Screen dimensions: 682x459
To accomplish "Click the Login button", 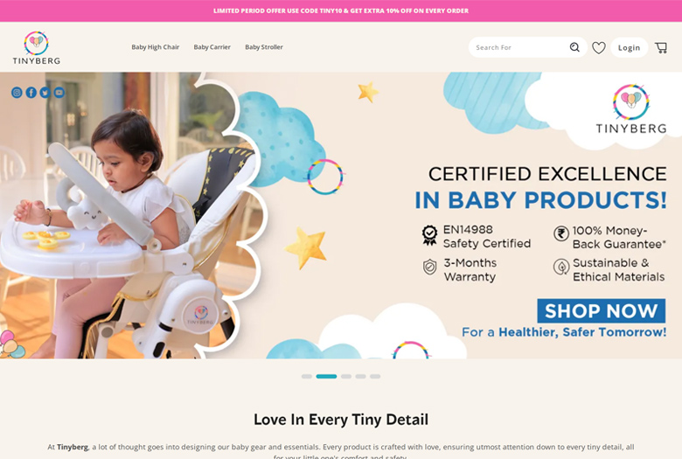I will tap(629, 47).
